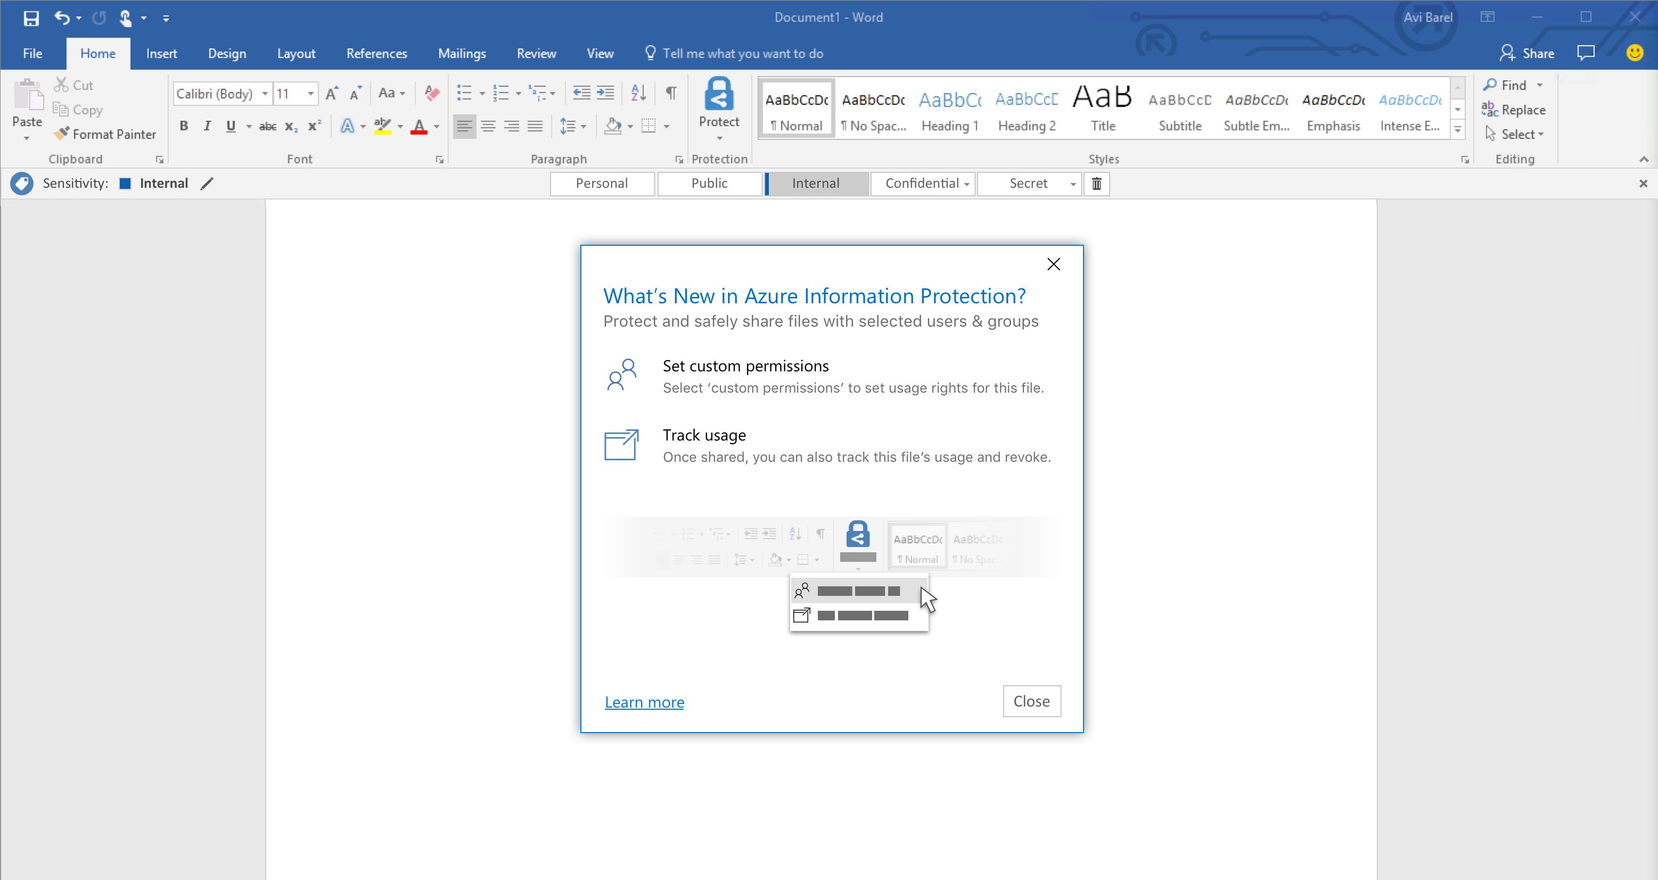Click the Replace icon
This screenshot has height=880, width=1658.
(1489, 110)
